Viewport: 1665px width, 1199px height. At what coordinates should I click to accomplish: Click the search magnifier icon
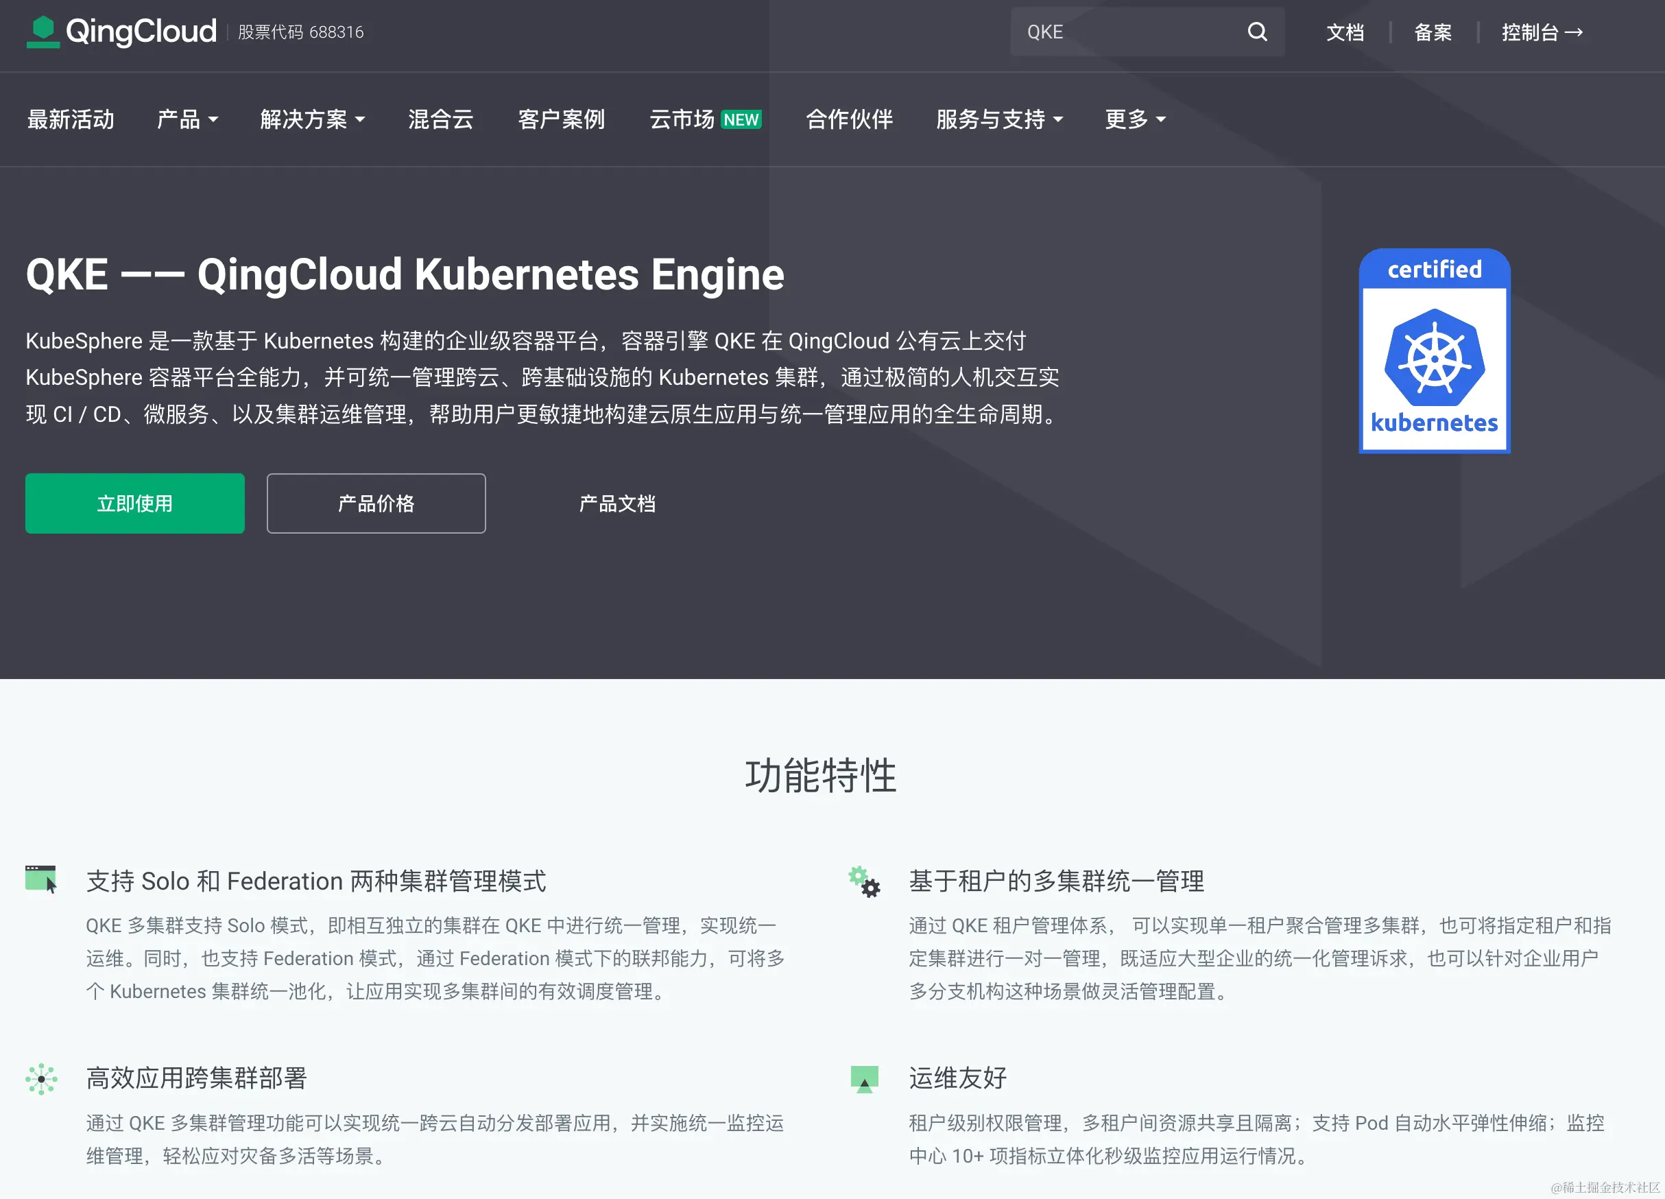click(x=1257, y=32)
